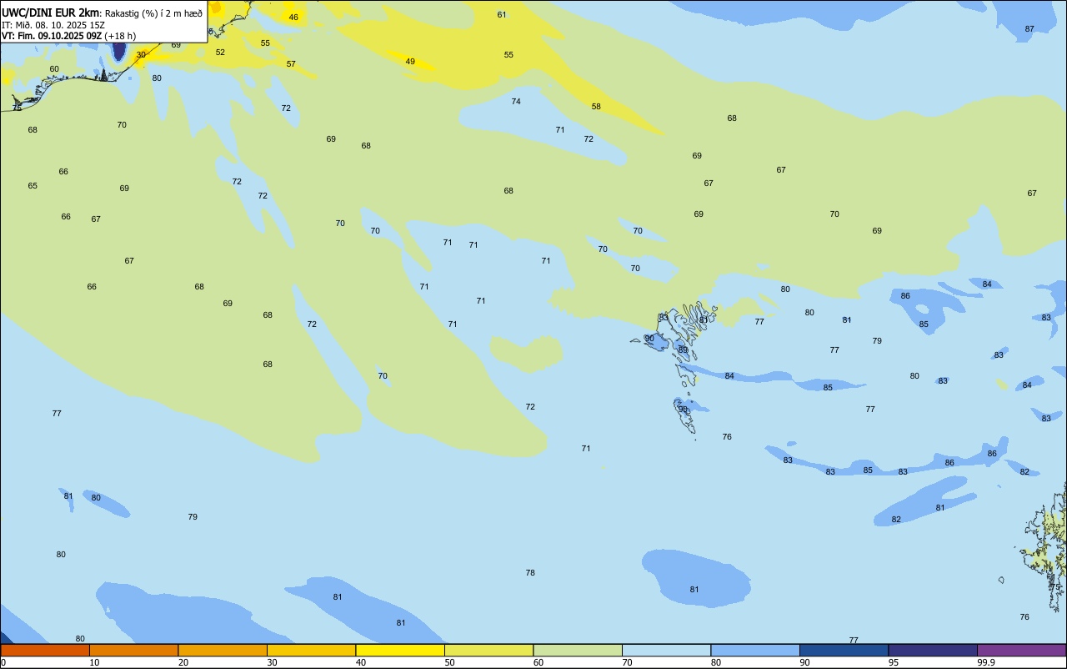Click the 80–90 medium blue legend swatch
The height and width of the screenshot is (669, 1067).
[x=755, y=650]
